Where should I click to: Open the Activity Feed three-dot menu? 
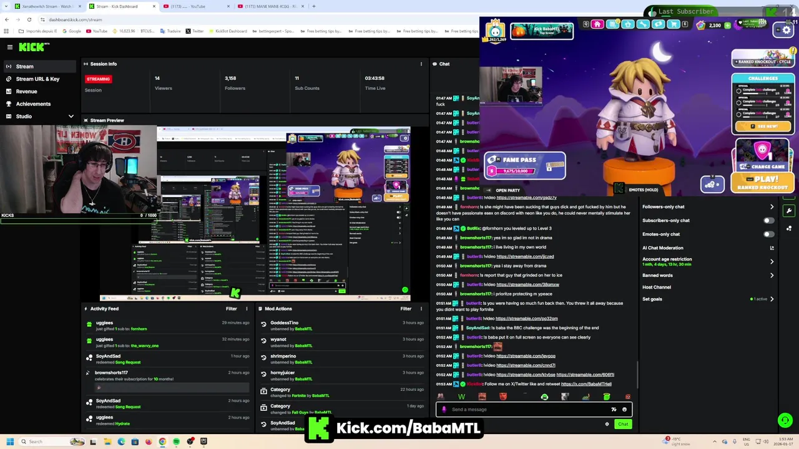(x=247, y=309)
